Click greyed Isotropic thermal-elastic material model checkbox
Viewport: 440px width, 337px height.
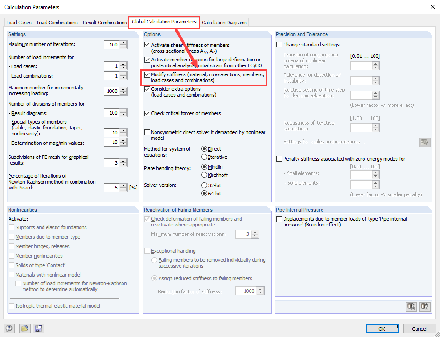pyautogui.click(x=11, y=306)
